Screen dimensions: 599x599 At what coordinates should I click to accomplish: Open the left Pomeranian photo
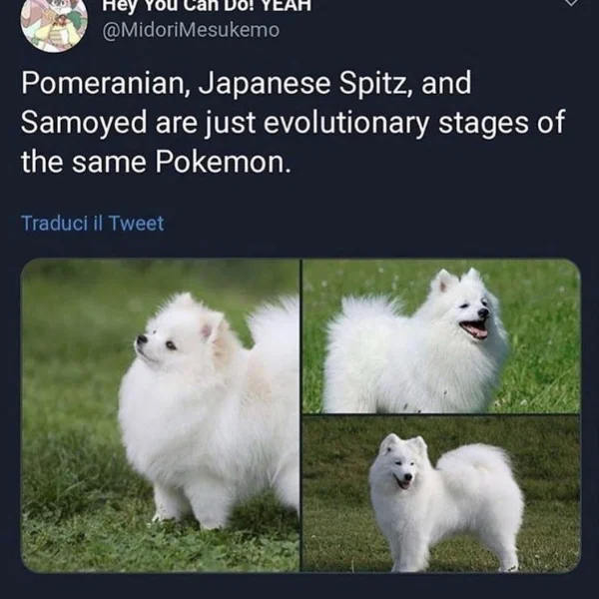click(161, 415)
